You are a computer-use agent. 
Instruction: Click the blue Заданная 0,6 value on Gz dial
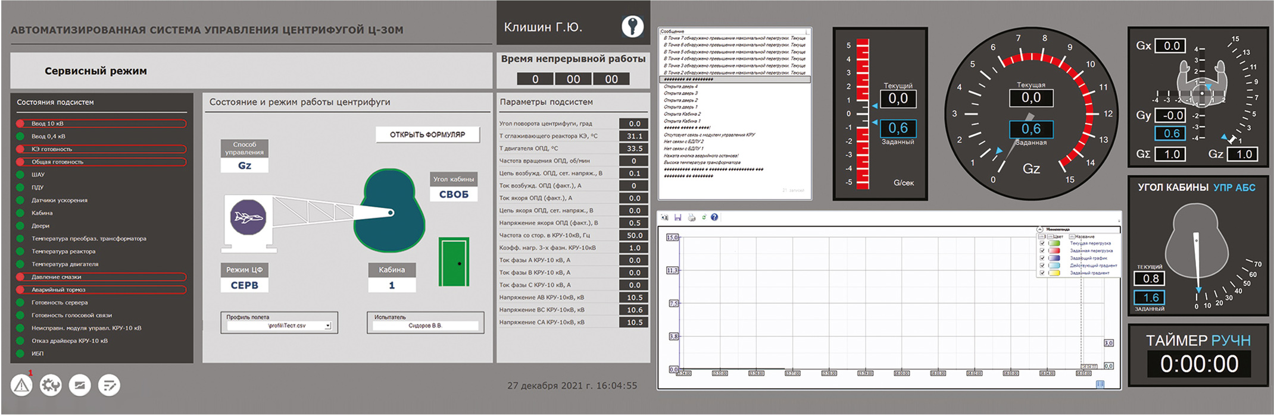pyautogui.click(x=1031, y=129)
